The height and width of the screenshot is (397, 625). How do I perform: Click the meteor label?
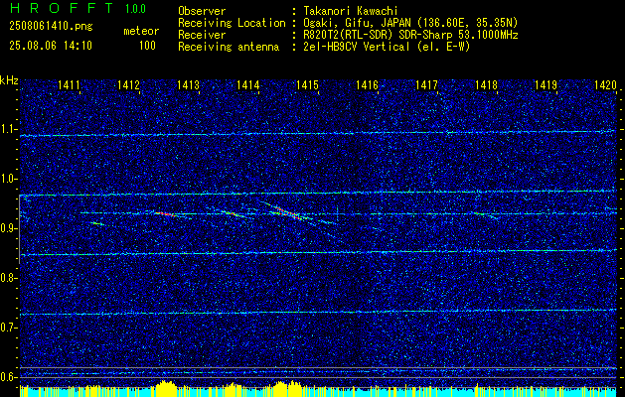(x=141, y=31)
